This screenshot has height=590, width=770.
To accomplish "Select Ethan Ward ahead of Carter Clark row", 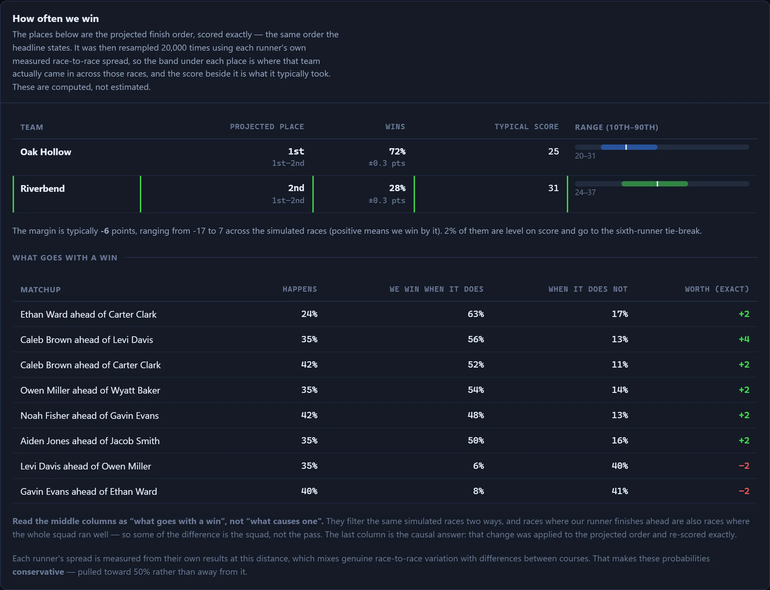I will (385, 314).
